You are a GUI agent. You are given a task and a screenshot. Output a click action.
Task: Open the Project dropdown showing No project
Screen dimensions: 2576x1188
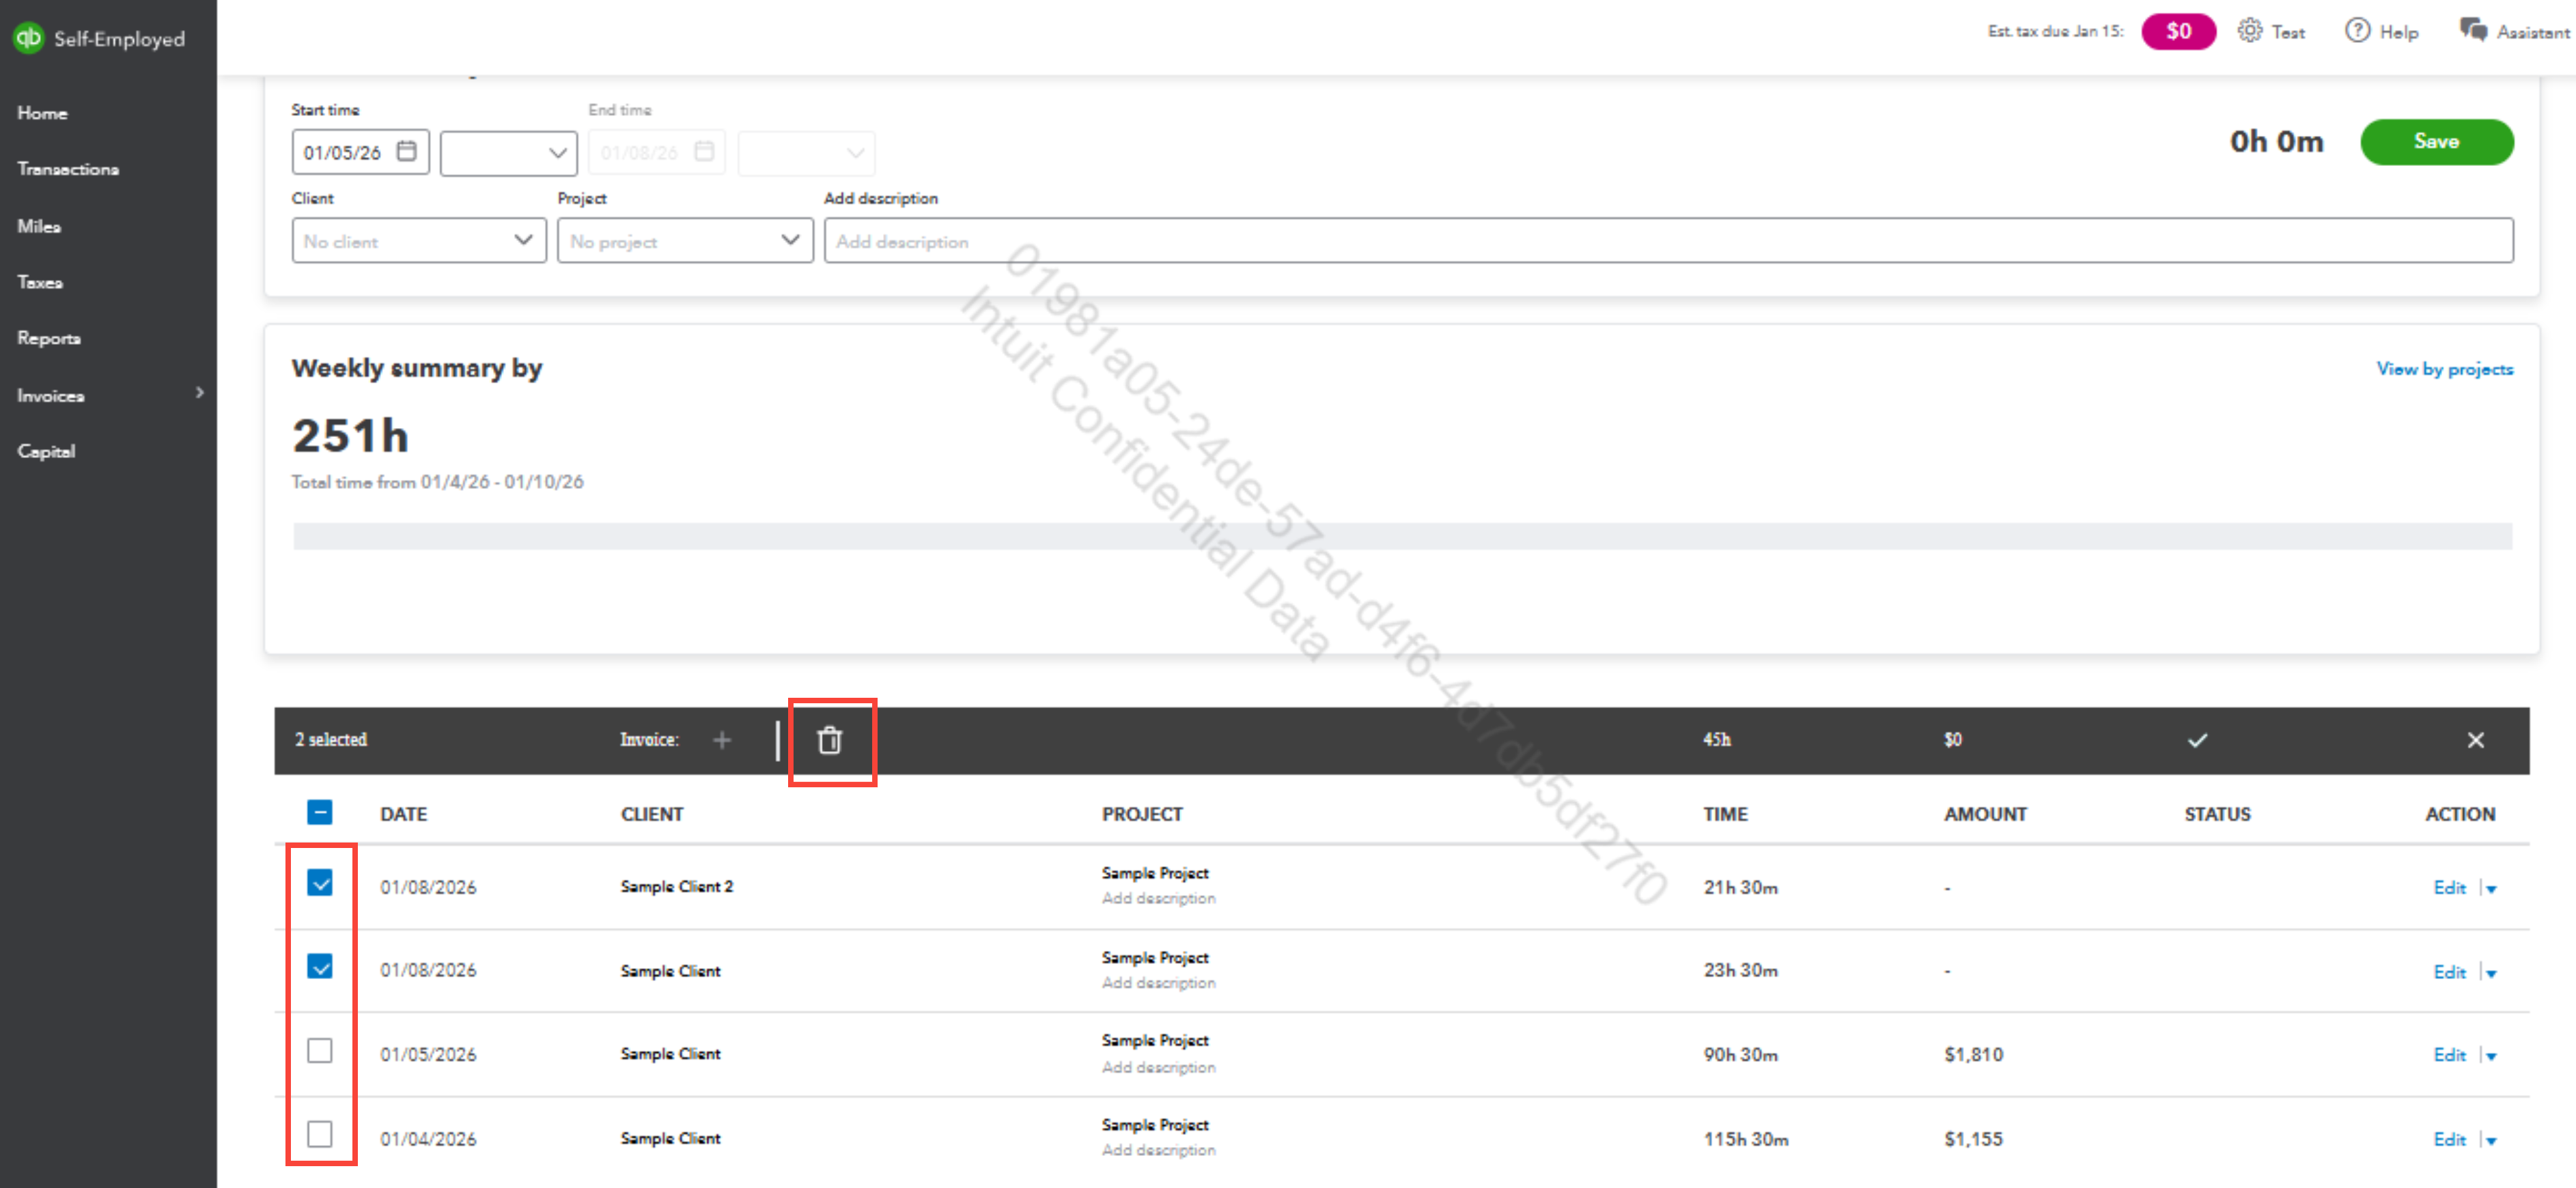coord(684,241)
